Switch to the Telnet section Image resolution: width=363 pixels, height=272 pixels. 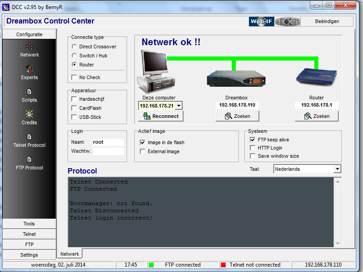coord(29,234)
